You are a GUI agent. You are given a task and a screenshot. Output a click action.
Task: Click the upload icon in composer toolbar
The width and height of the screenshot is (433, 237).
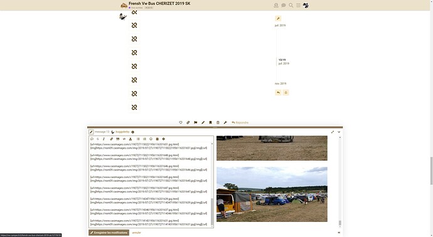coord(131,139)
